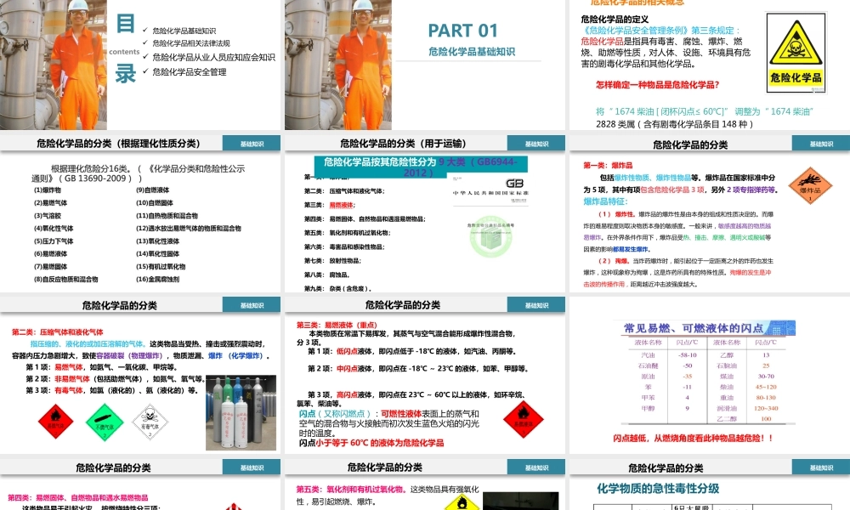Viewport: 850px width, 510px height.
Task: Click the gas cylinders photo
Action: [x=241, y=412]
